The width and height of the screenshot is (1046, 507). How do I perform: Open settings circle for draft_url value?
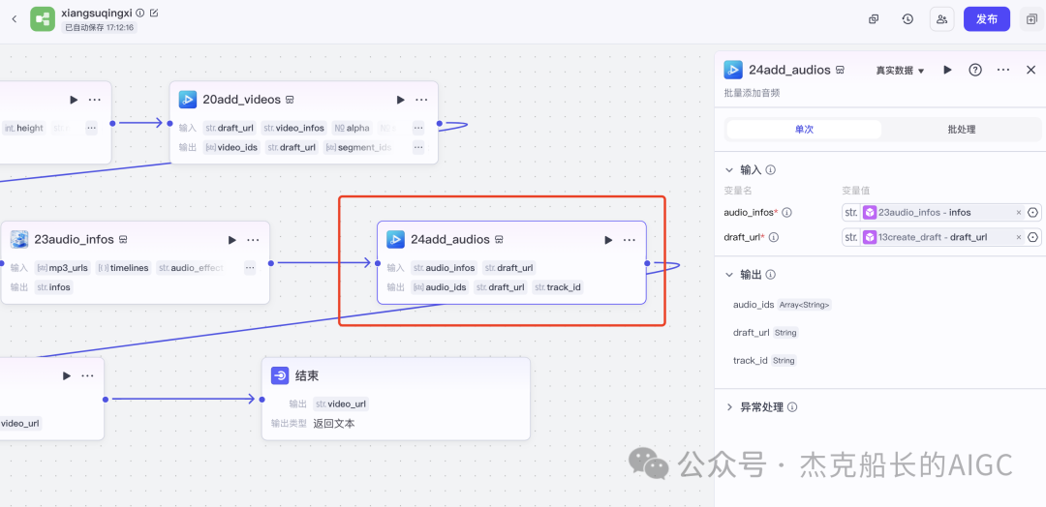[1032, 237]
